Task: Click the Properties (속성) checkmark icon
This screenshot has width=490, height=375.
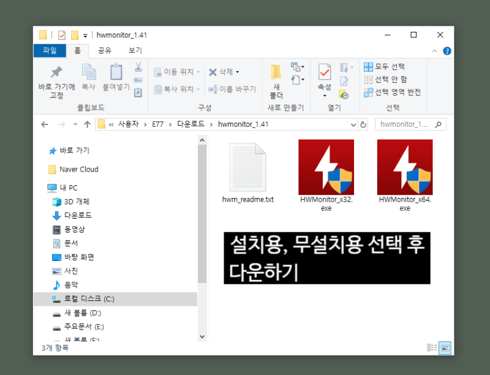Action: pos(325,72)
